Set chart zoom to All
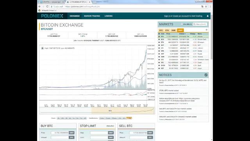 [x=85, y=118]
